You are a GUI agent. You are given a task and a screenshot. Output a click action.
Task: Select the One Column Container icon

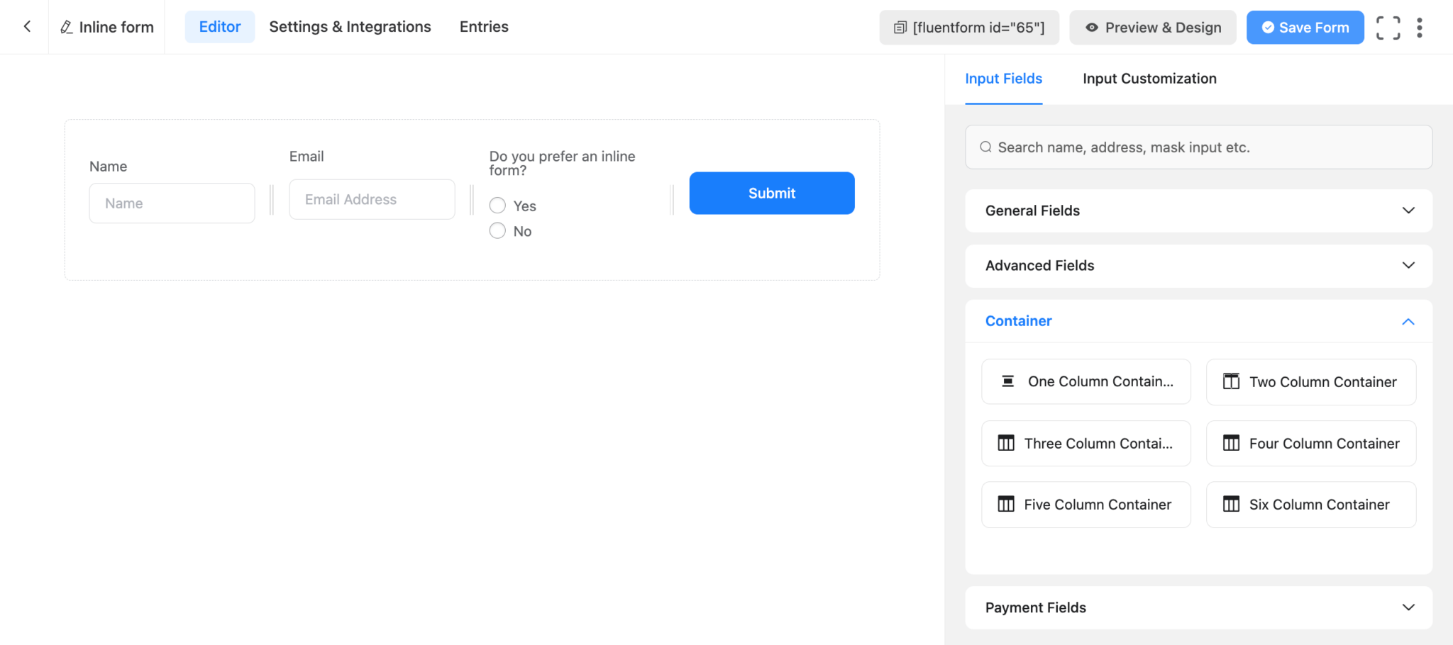tap(1008, 381)
